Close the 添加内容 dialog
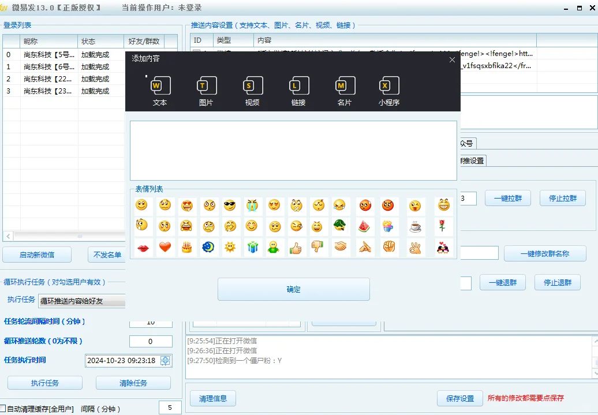This screenshot has height=415, width=598. click(x=452, y=59)
